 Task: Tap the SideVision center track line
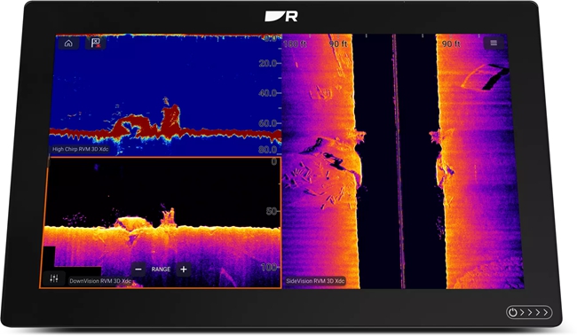398,161
